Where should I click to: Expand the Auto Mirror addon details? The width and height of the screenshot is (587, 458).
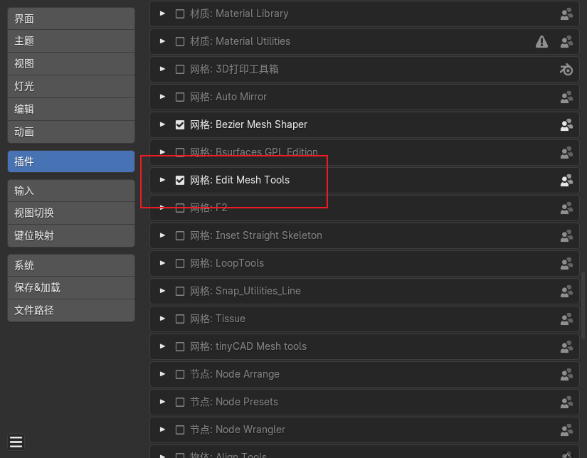click(x=162, y=97)
